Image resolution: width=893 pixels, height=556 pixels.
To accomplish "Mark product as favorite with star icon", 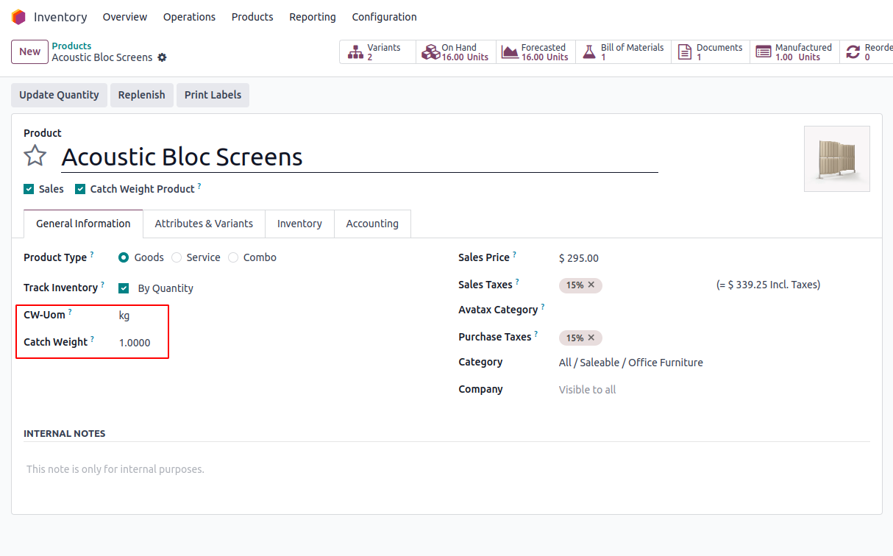I will (35, 156).
